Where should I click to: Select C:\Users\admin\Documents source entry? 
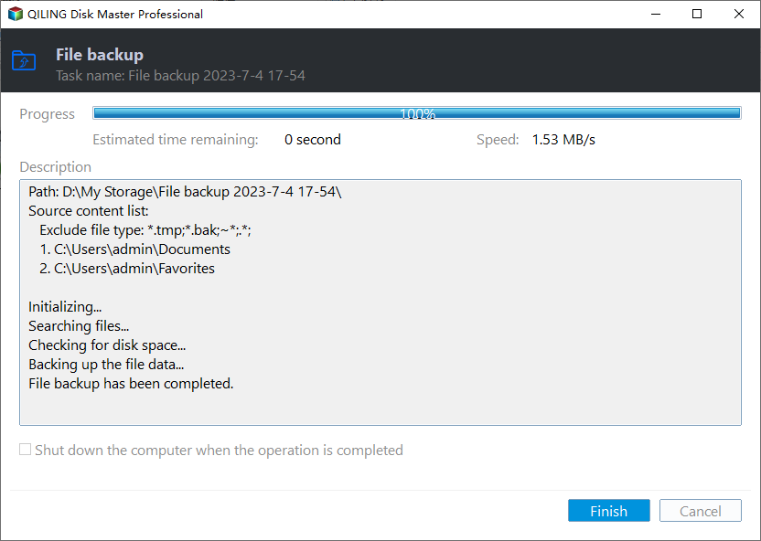coord(135,249)
